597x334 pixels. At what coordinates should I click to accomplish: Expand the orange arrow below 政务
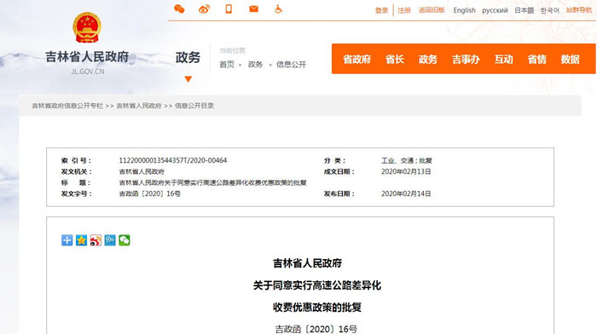(x=188, y=79)
